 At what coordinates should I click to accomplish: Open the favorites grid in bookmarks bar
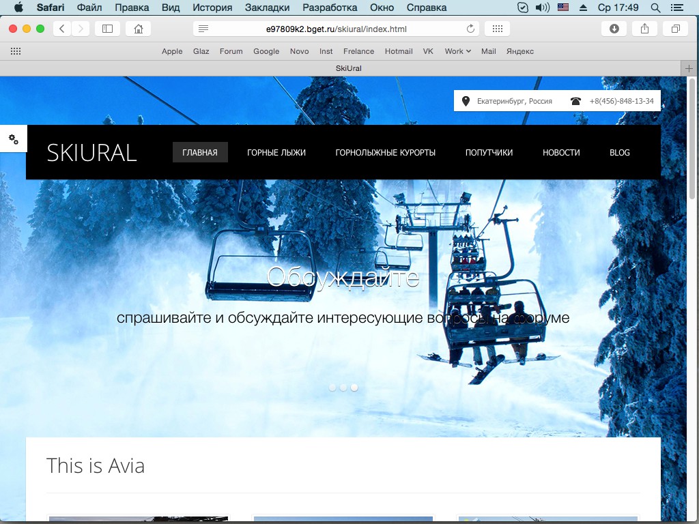coord(16,51)
